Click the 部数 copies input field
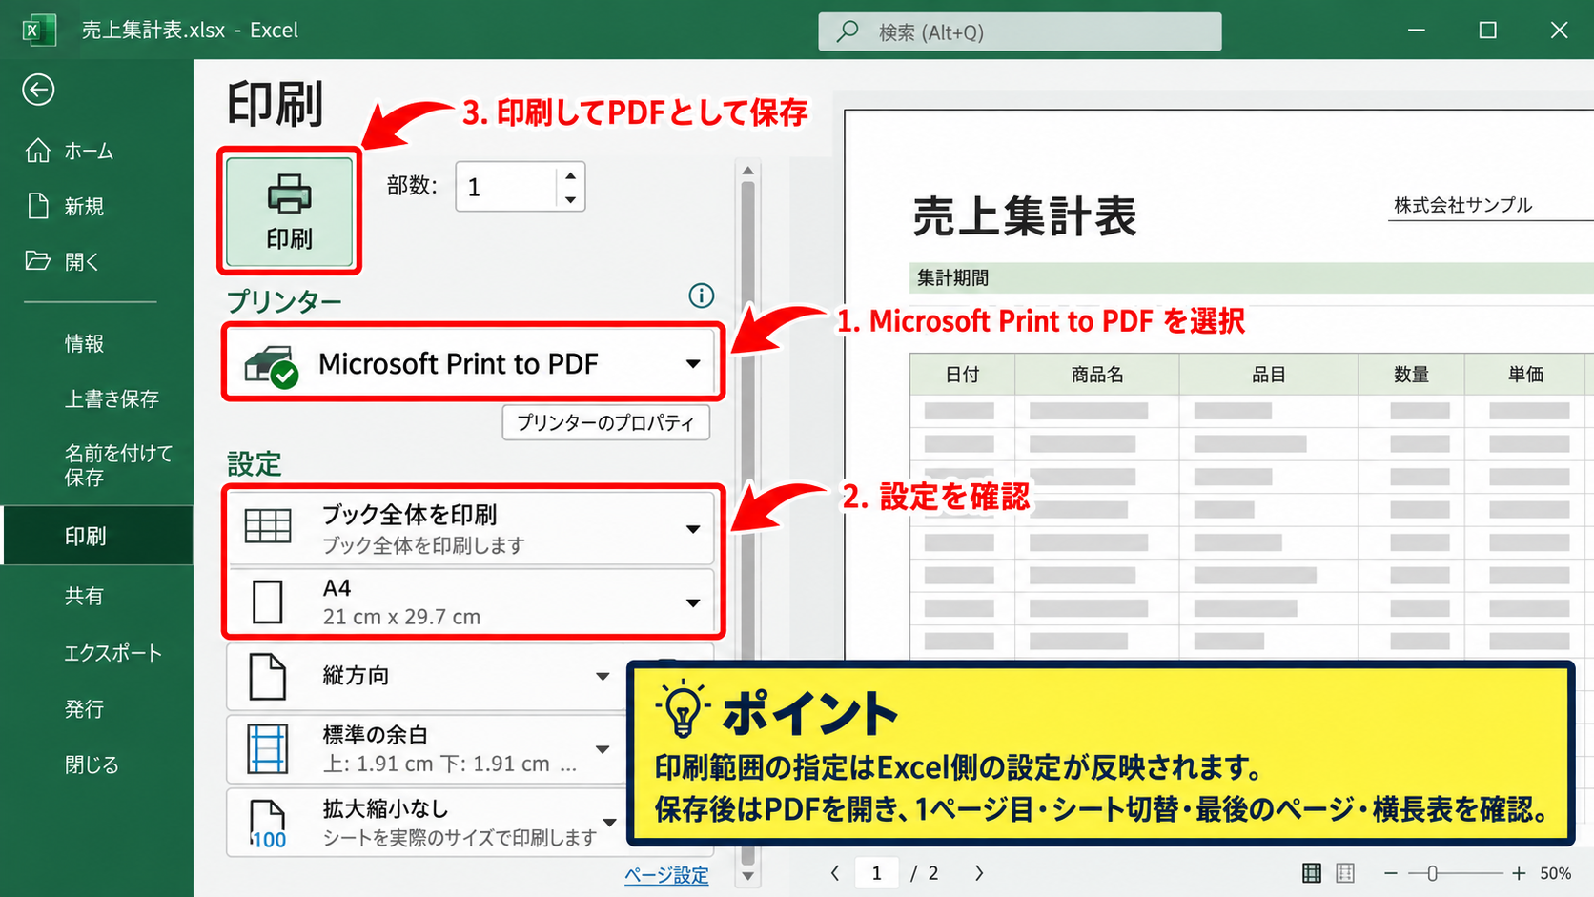Screen dimensions: 1594x897 [506, 187]
